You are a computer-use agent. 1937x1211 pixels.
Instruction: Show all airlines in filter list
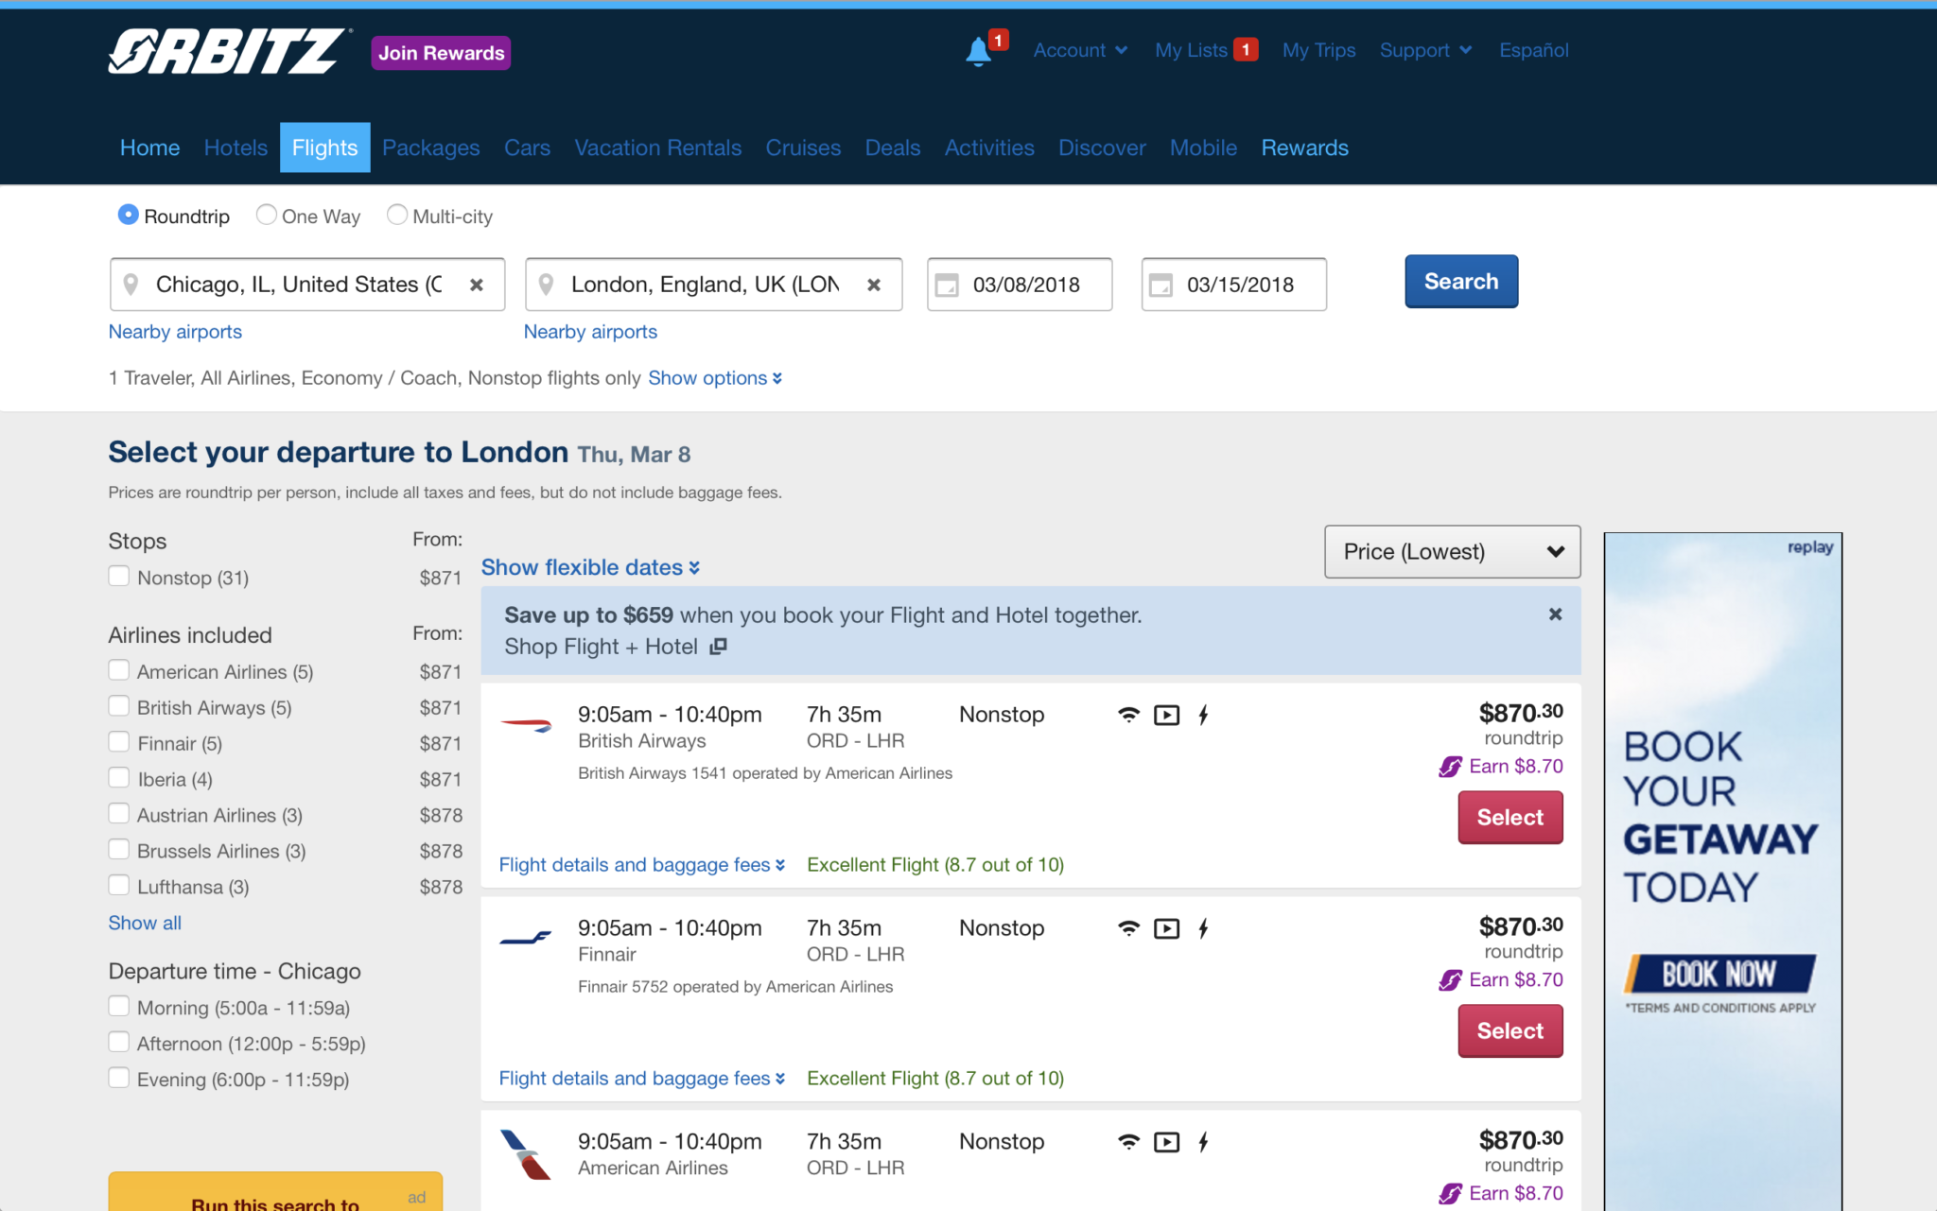[145, 923]
